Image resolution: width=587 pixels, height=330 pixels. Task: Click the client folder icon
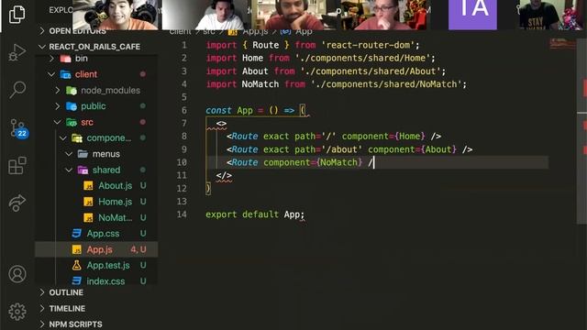tap(65, 74)
